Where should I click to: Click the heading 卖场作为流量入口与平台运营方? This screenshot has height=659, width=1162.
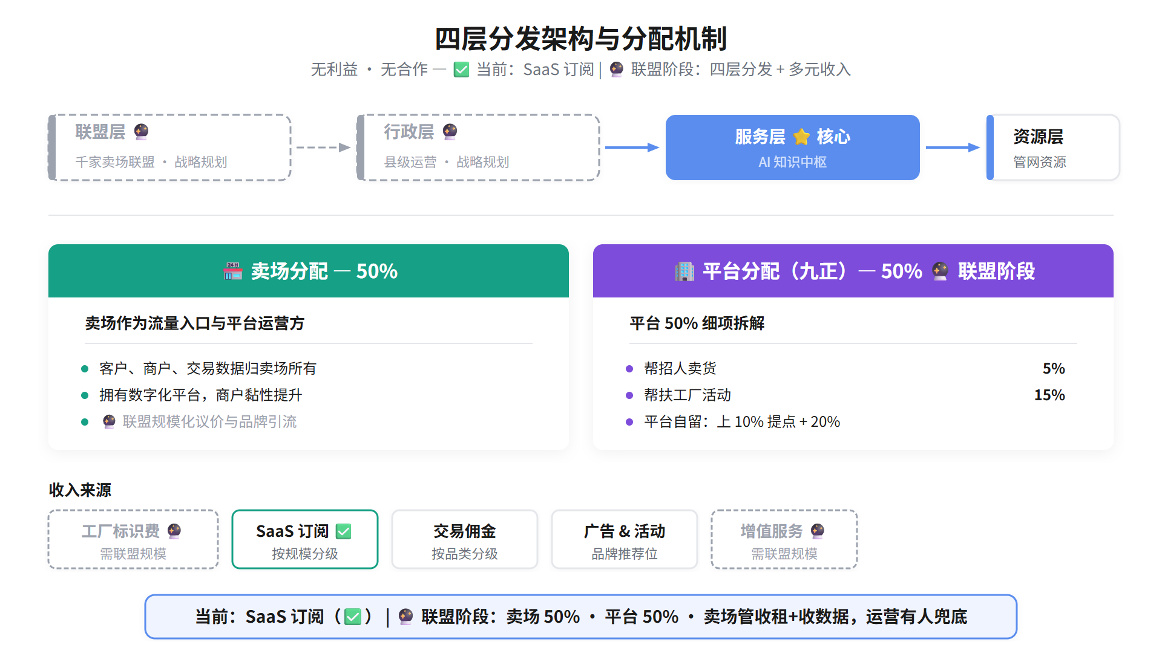[195, 323]
